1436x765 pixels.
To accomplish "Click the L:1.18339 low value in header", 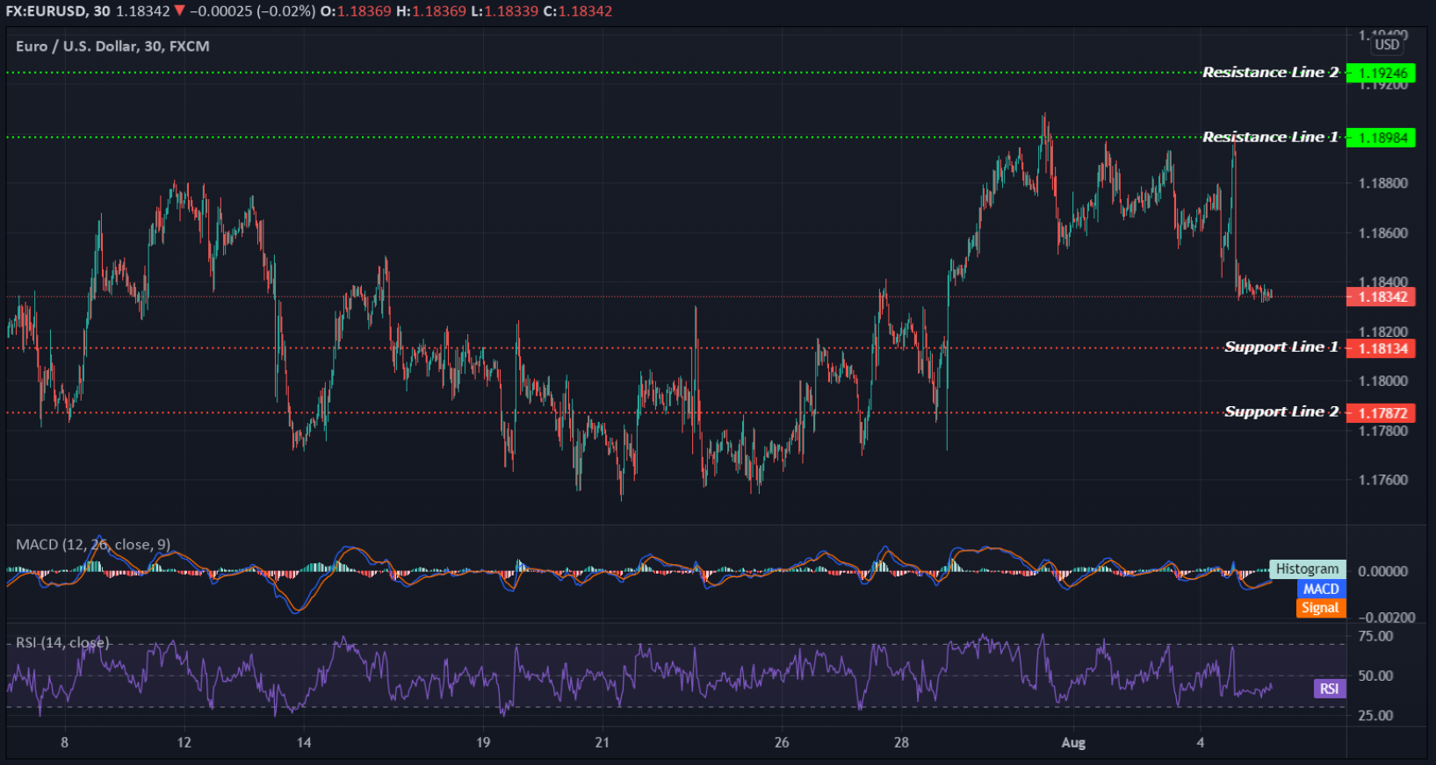I will click(504, 11).
